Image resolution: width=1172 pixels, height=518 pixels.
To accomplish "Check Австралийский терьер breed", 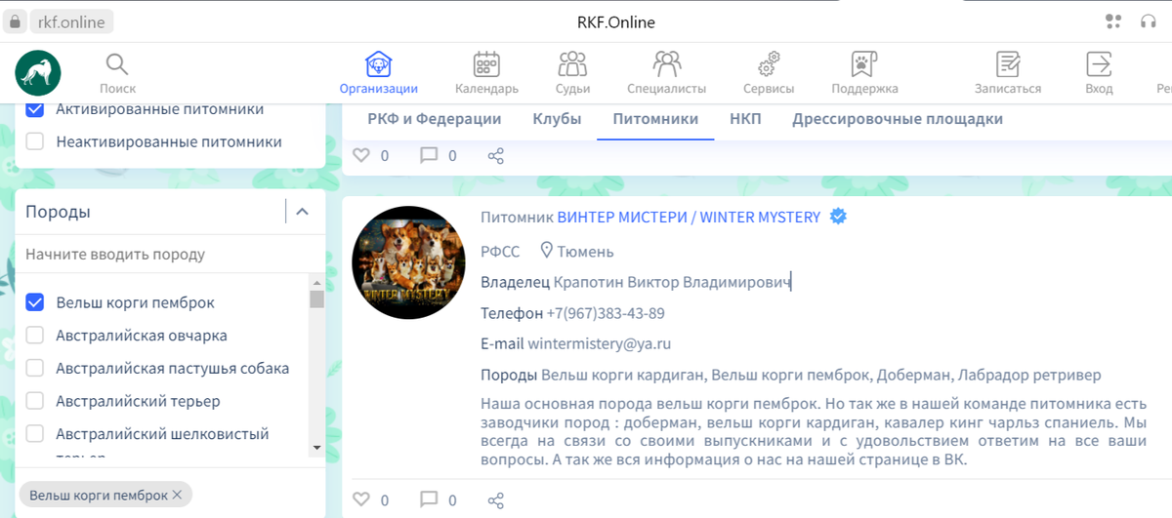I will tap(35, 401).
